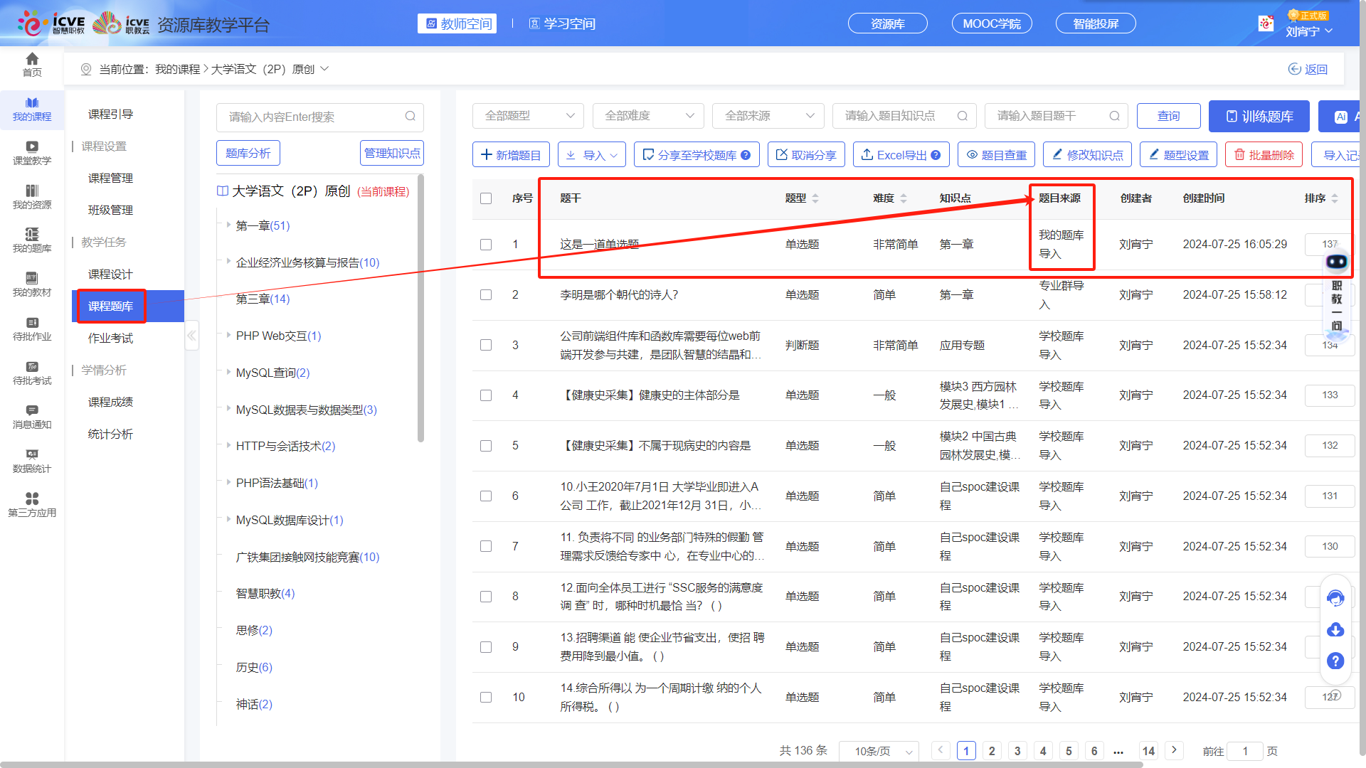This screenshot has height=768, width=1366.
Task: Click the 新增题目 button
Action: 511,155
